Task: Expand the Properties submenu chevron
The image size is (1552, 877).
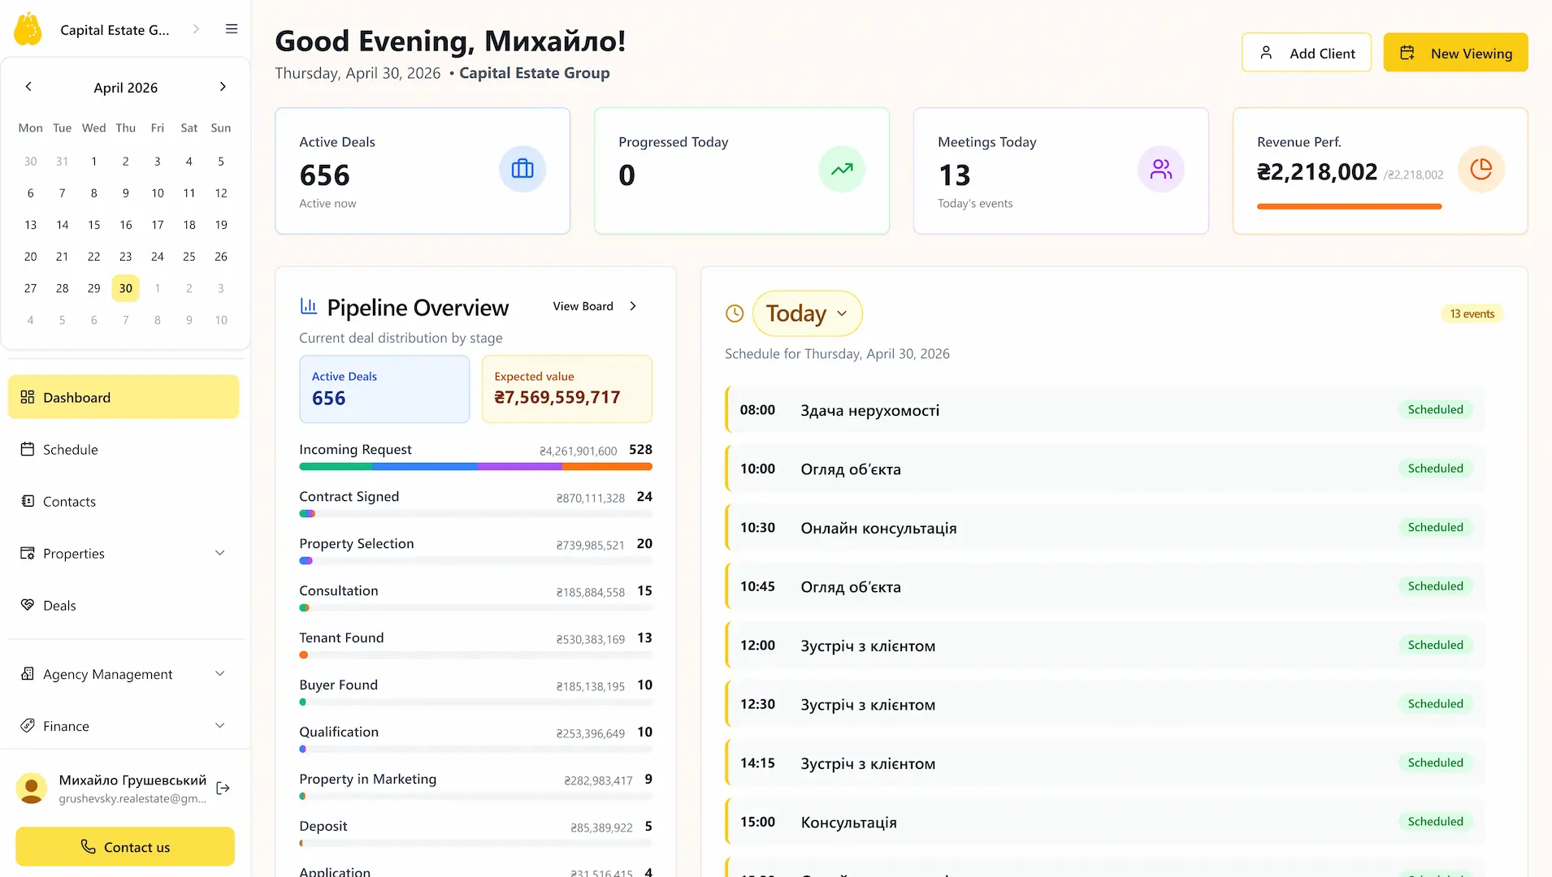Action: point(220,553)
